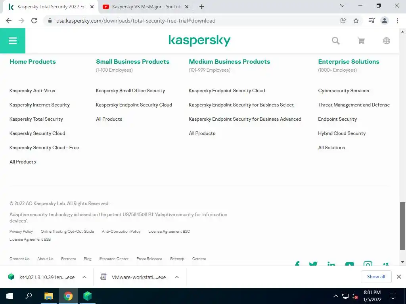Image resolution: width=406 pixels, height=304 pixels.
Task: View site info via lock icon
Action: tap(50, 21)
